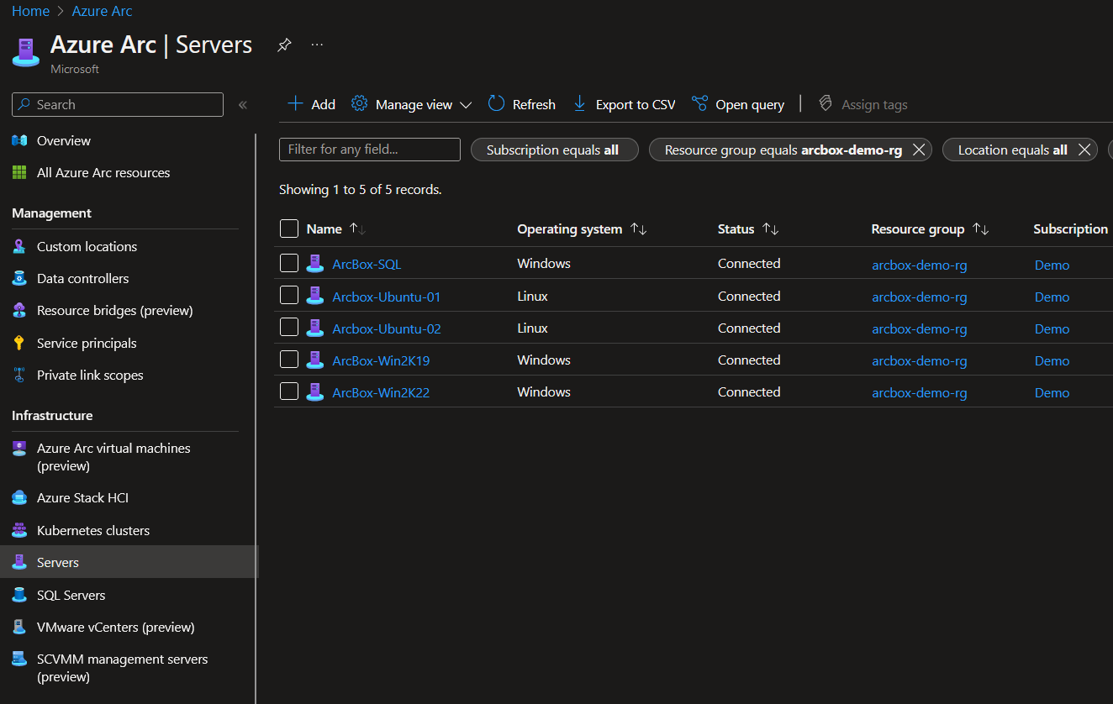The image size is (1113, 704).
Task: Sort by Operating system column arrows
Action: pyautogui.click(x=638, y=229)
